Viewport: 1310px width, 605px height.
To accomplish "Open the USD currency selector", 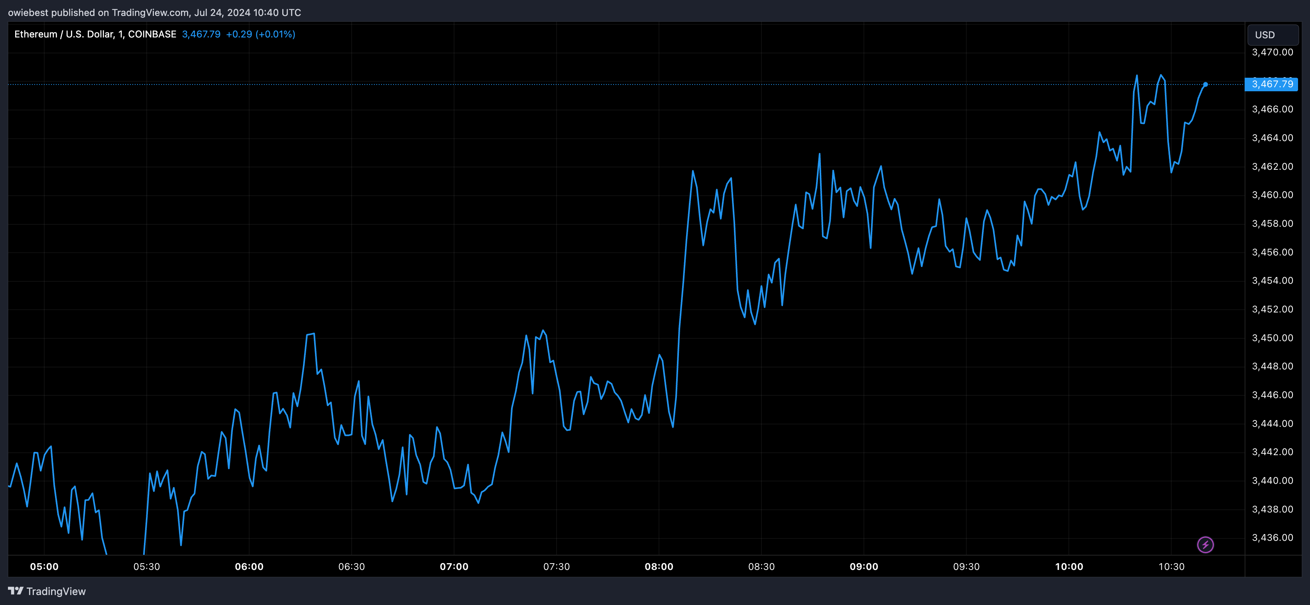I will click(1273, 35).
